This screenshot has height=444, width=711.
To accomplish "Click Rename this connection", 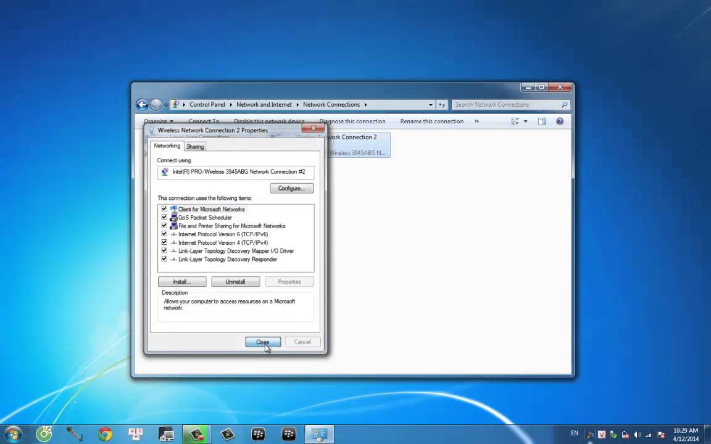I will pyautogui.click(x=431, y=121).
